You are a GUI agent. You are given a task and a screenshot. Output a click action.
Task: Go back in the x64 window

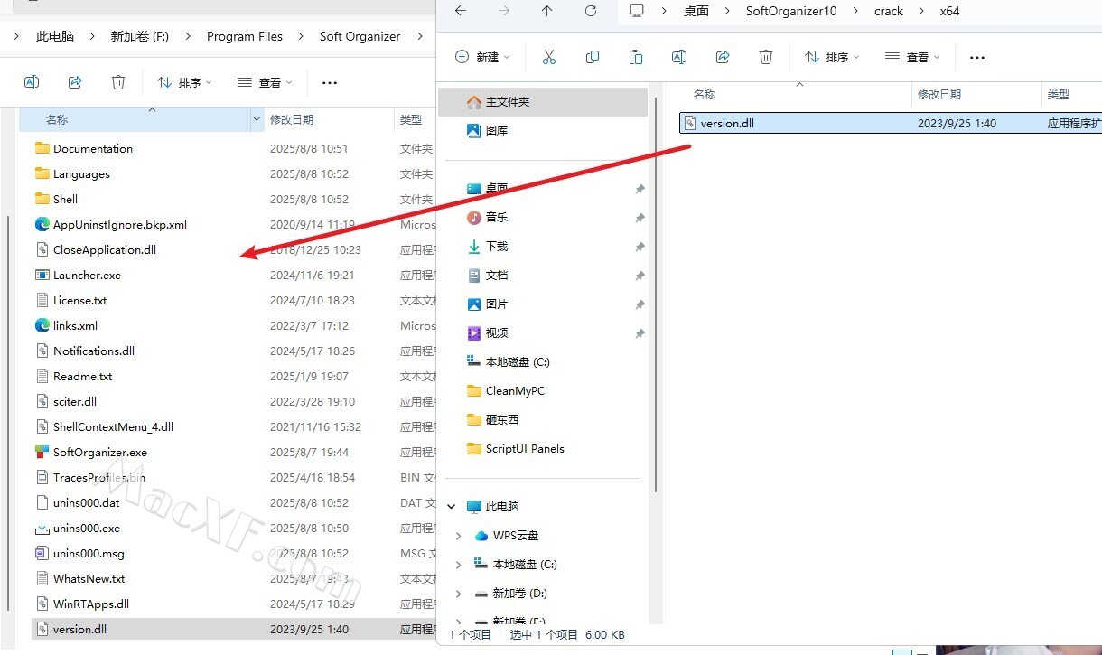click(461, 11)
